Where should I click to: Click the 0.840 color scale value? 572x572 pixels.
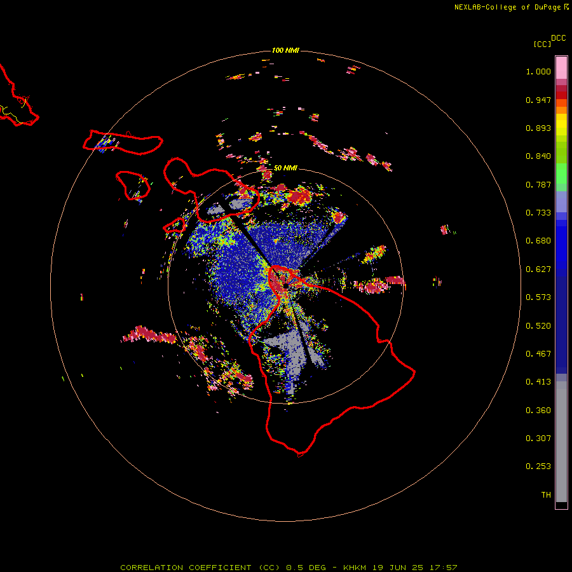[x=538, y=156]
